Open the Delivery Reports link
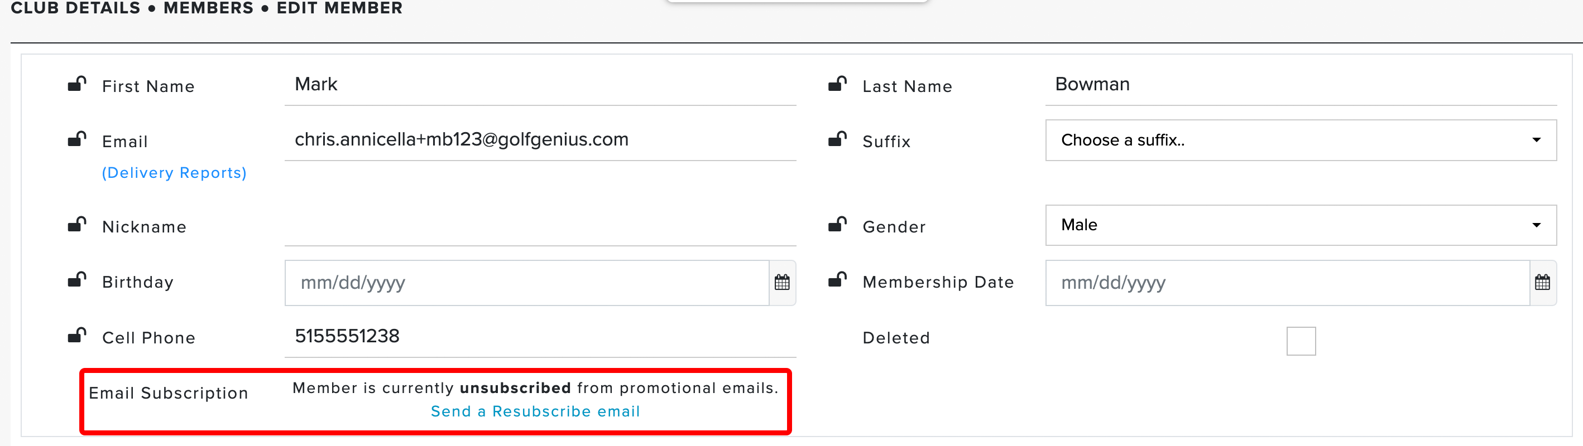The height and width of the screenshot is (446, 1583). [x=174, y=173]
